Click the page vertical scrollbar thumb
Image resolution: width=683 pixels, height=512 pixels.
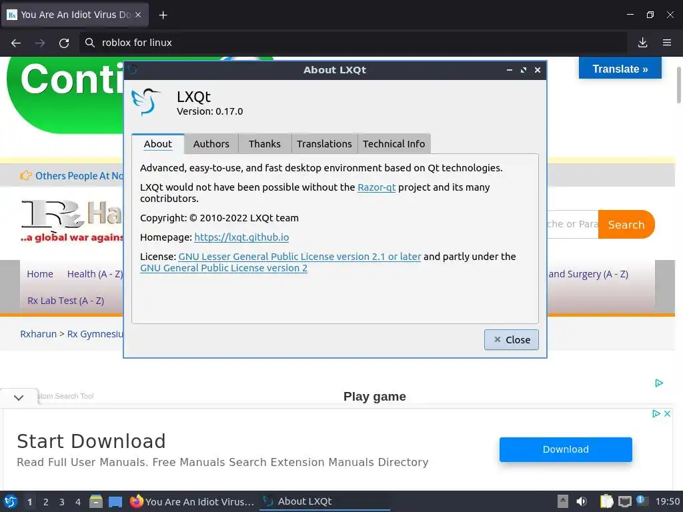click(x=678, y=85)
